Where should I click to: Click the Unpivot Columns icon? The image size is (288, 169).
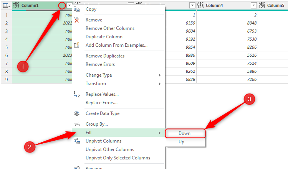pyautogui.click(x=76, y=141)
